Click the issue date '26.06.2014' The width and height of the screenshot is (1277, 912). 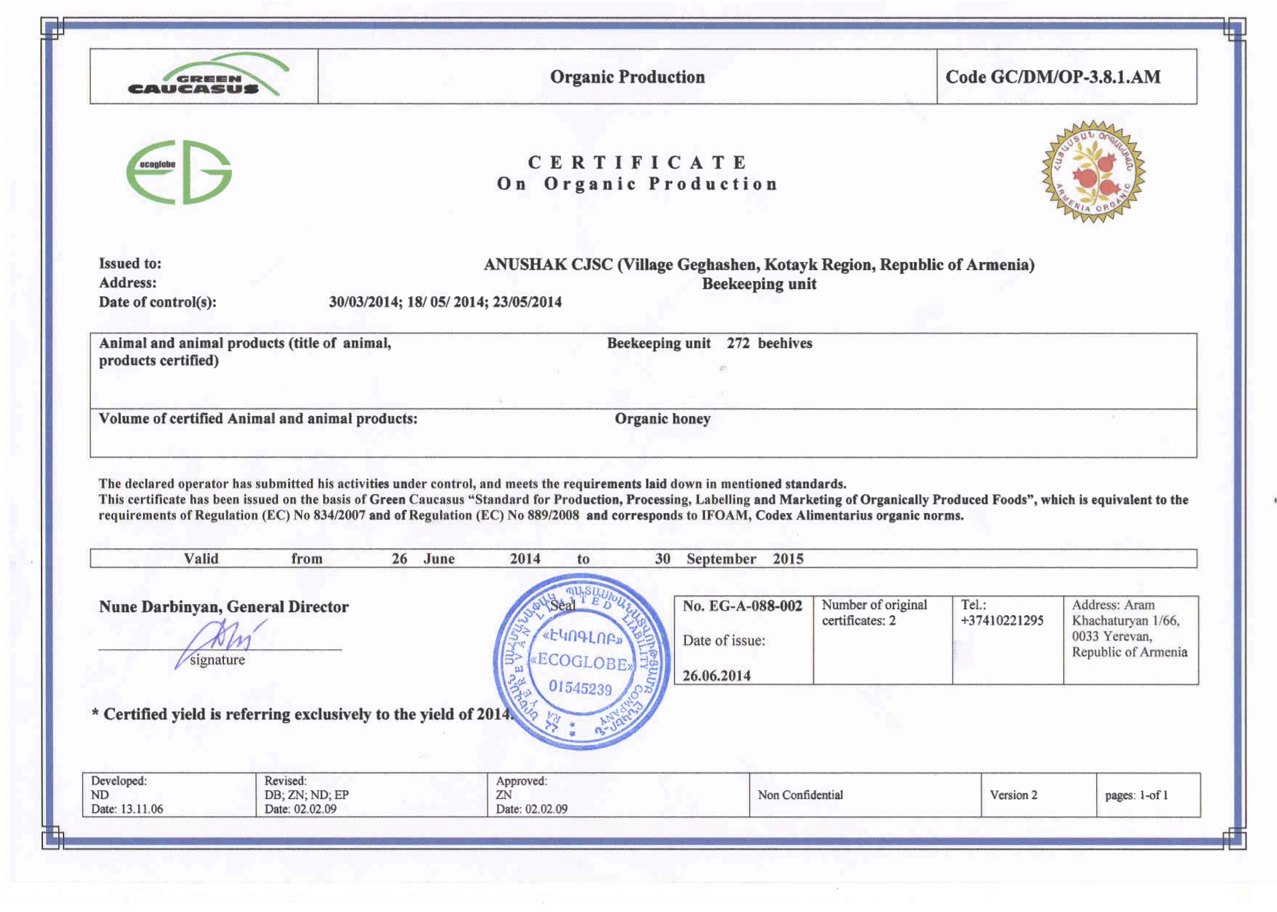(x=717, y=676)
